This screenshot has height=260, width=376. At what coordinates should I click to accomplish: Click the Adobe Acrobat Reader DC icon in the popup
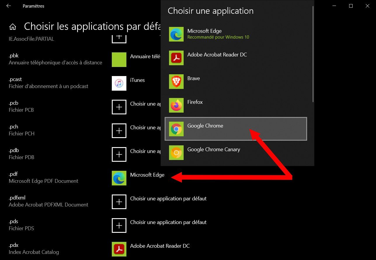coord(176,58)
